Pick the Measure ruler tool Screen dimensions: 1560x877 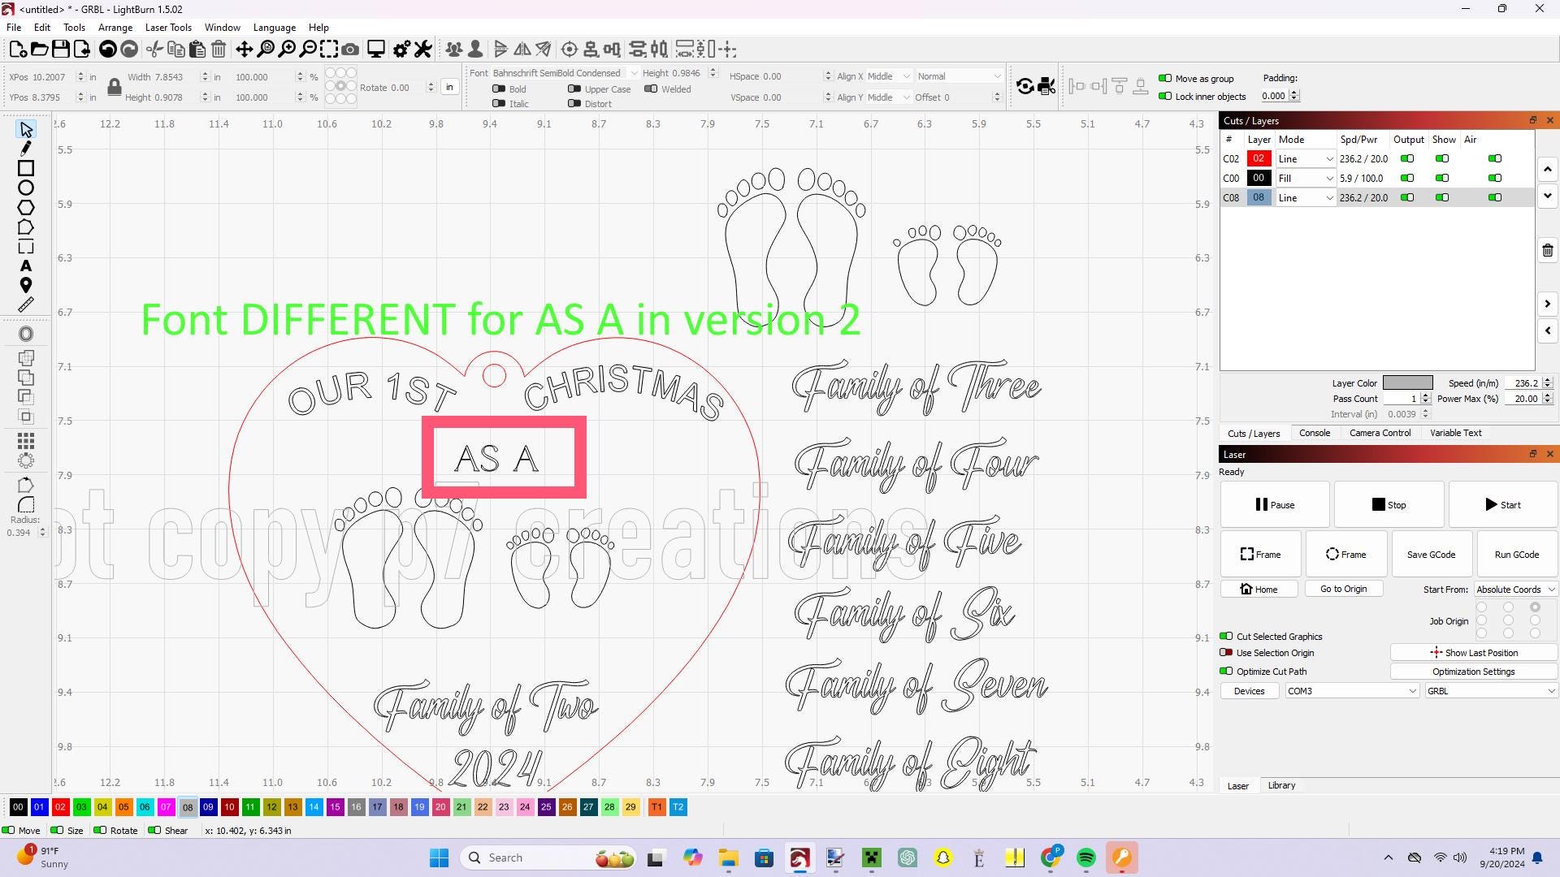(26, 305)
